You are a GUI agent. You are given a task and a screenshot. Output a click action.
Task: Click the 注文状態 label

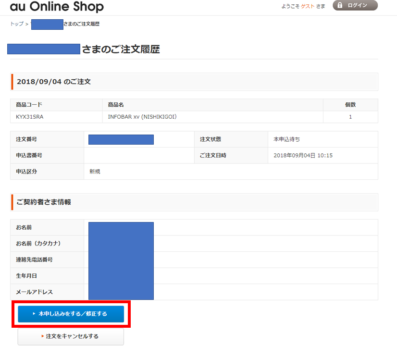[x=211, y=139]
